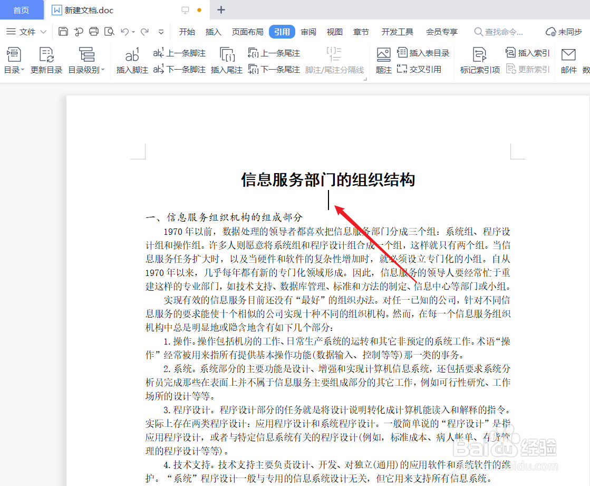Open print preview from quick access toolbar

(x=109, y=32)
